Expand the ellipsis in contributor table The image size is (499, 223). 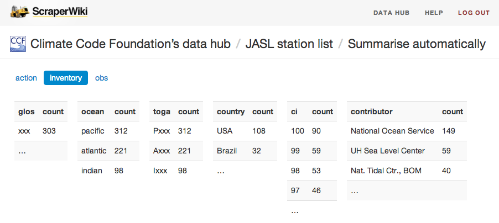(407, 190)
